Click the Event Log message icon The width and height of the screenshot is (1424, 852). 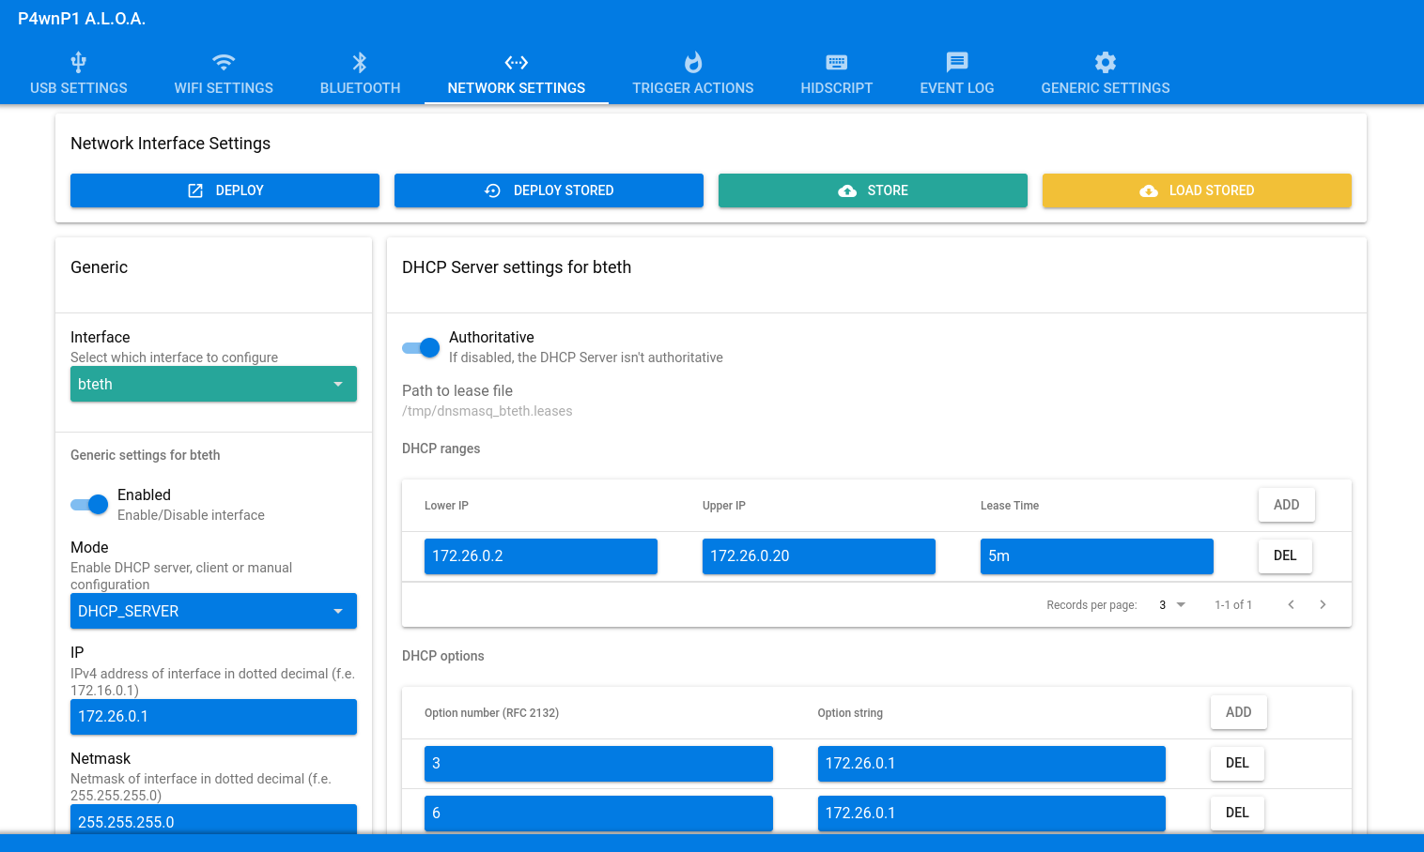(x=957, y=63)
